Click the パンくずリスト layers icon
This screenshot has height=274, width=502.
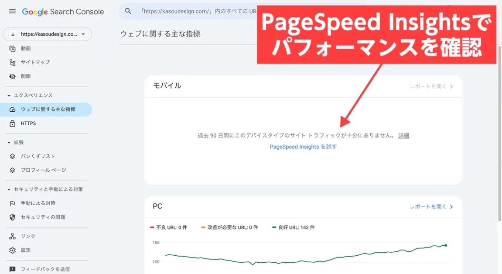[x=13, y=157]
